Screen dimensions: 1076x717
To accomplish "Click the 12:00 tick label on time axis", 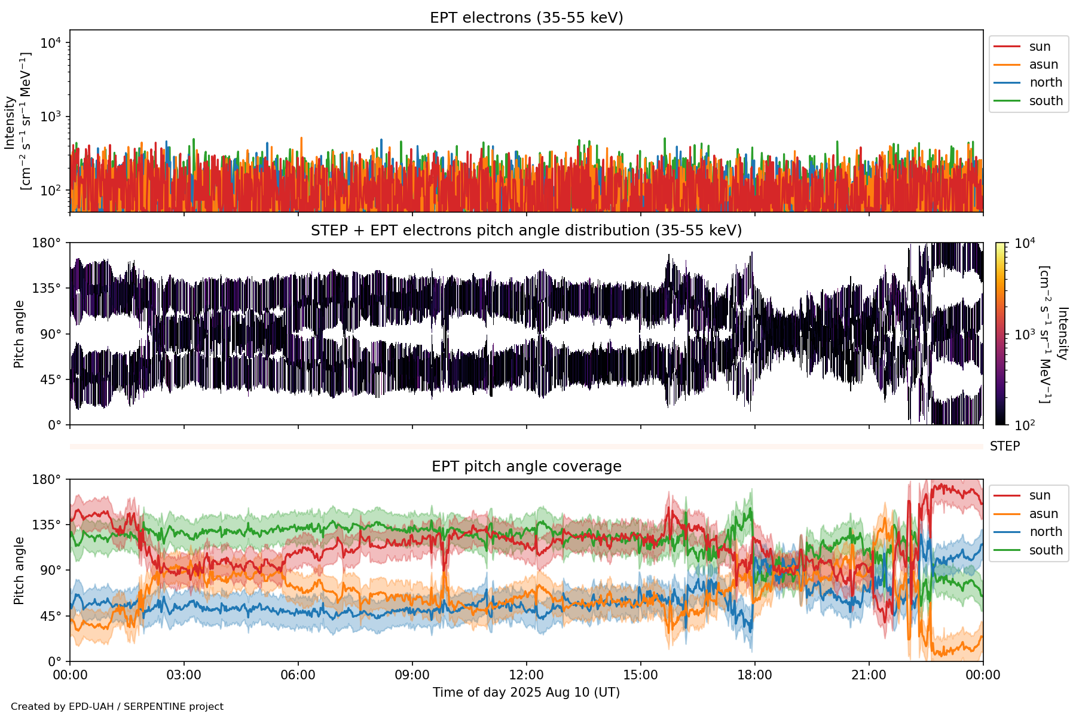I will coord(526,675).
